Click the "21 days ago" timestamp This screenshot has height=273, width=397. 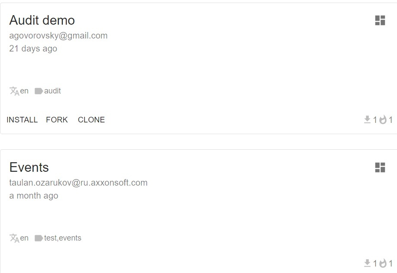[x=33, y=48]
